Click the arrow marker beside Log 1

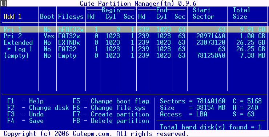coord(9,49)
